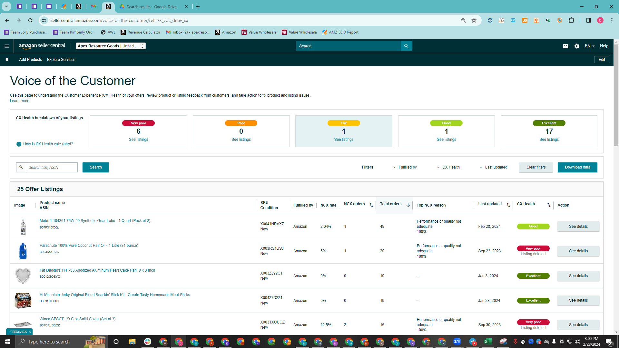Click the CX Health info icon
Viewport: 619px width, 348px height.
click(x=19, y=144)
